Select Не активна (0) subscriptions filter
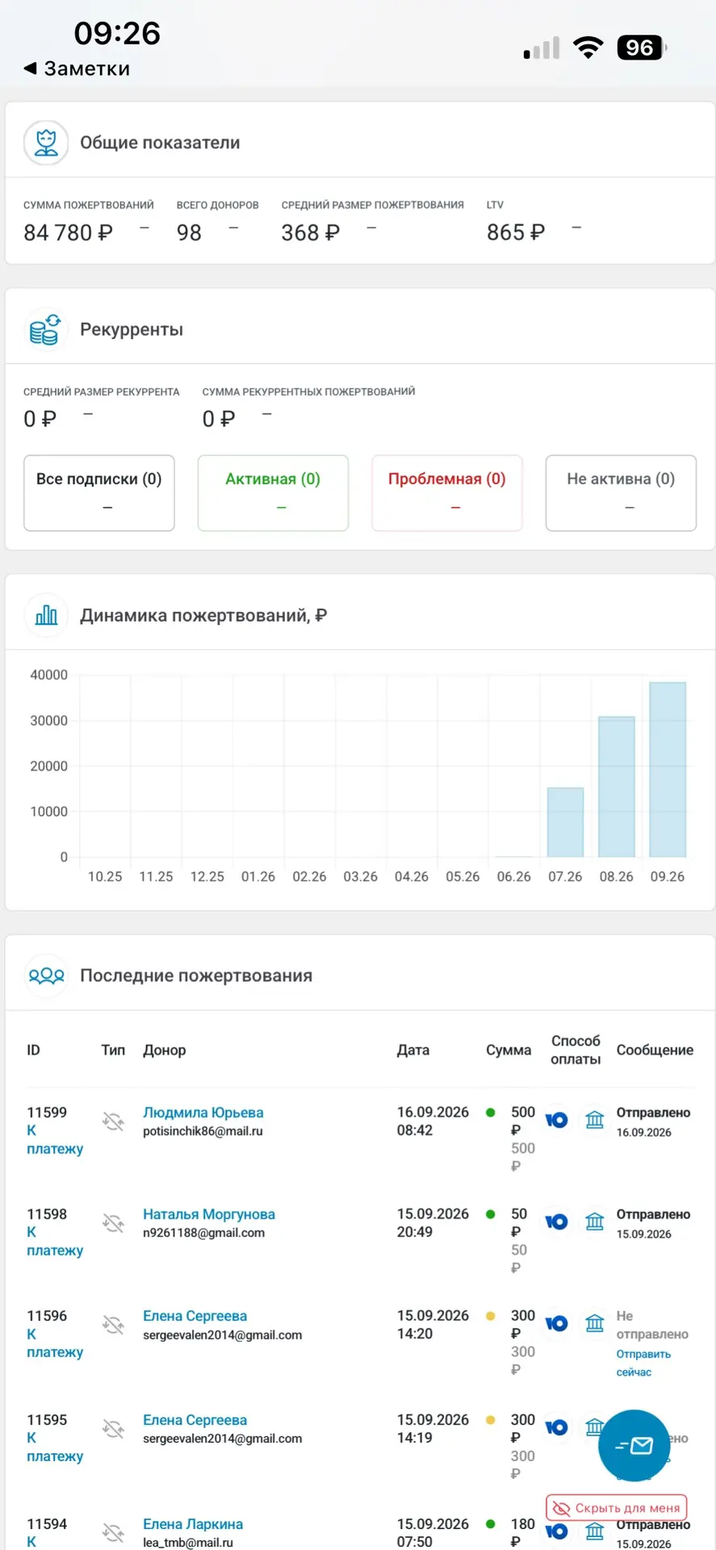This screenshot has height=1550, width=716. point(621,492)
